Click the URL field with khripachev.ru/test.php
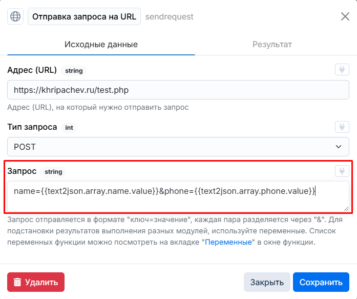357x299 pixels. [x=178, y=90]
